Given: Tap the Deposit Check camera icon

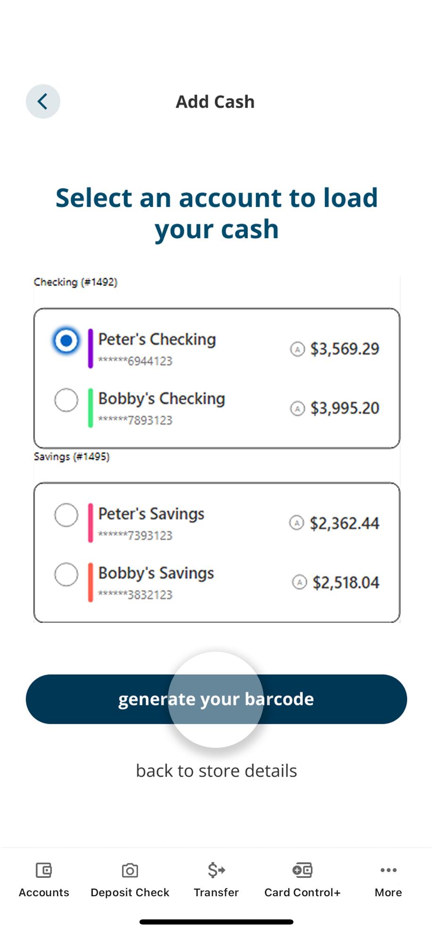Looking at the screenshot, I should [130, 870].
